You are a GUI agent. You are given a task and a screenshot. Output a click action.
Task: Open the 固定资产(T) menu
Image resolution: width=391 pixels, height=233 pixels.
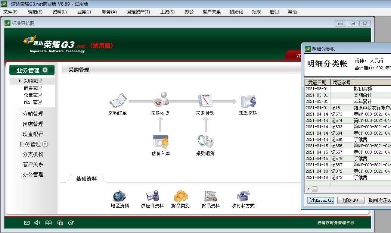138,12
